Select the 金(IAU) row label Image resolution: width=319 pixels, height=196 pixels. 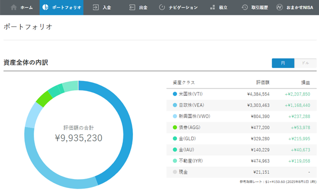[187, 150]
